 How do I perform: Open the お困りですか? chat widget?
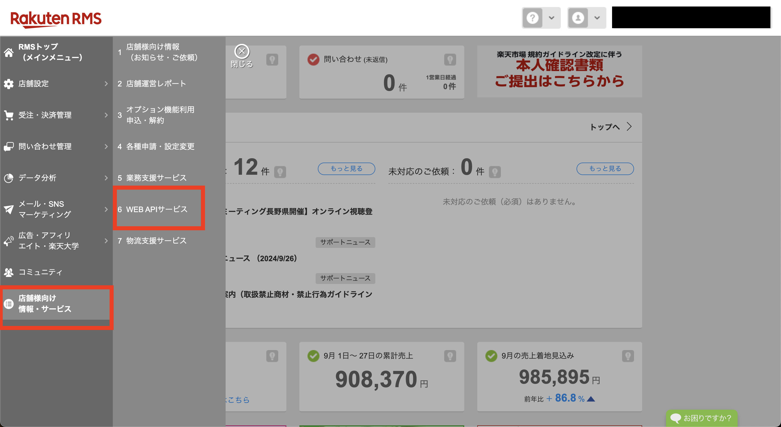click(x=701, y=418)
